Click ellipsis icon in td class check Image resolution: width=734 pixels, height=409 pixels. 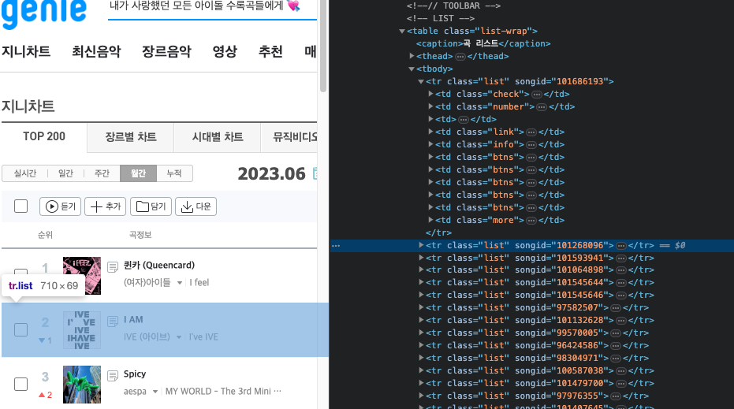(536, 94)
